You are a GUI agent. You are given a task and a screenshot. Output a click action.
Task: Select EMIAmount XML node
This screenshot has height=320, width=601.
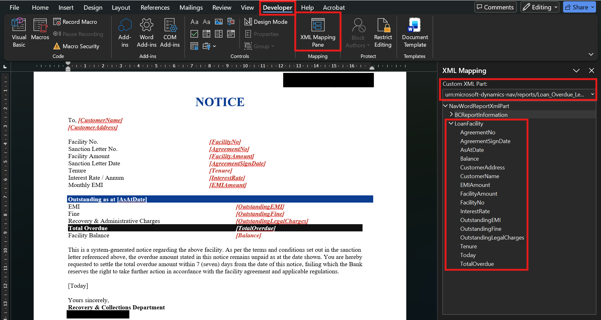click(475, 185)
